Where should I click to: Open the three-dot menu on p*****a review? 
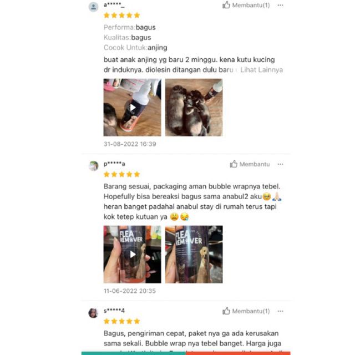280,164
